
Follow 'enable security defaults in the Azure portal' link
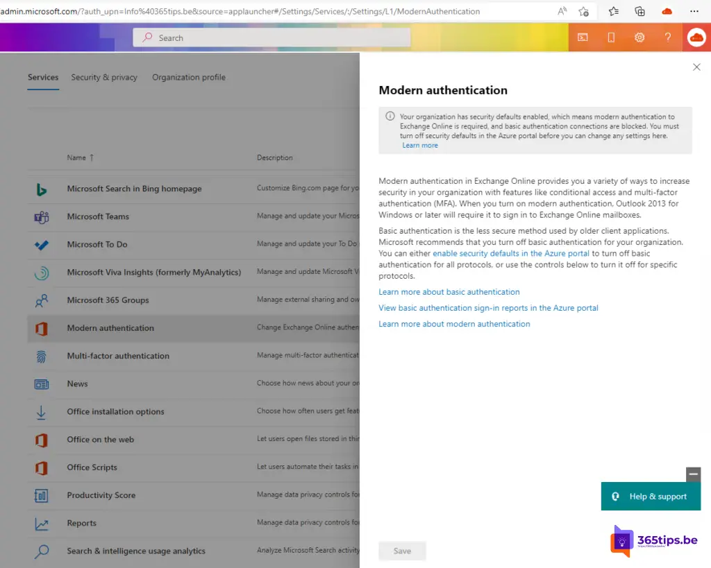[x=510, y=254]
